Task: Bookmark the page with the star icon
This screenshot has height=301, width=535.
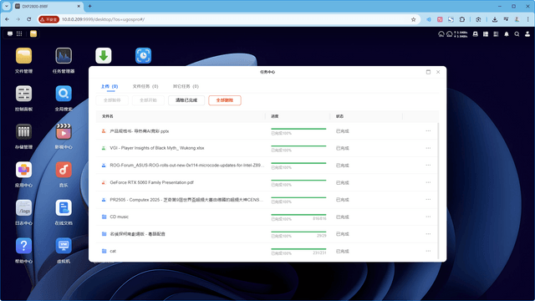Action: tap(414, 19)
